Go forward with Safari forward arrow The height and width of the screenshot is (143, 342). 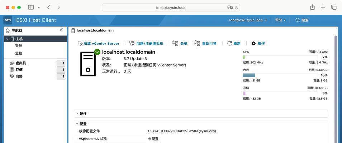59,7
